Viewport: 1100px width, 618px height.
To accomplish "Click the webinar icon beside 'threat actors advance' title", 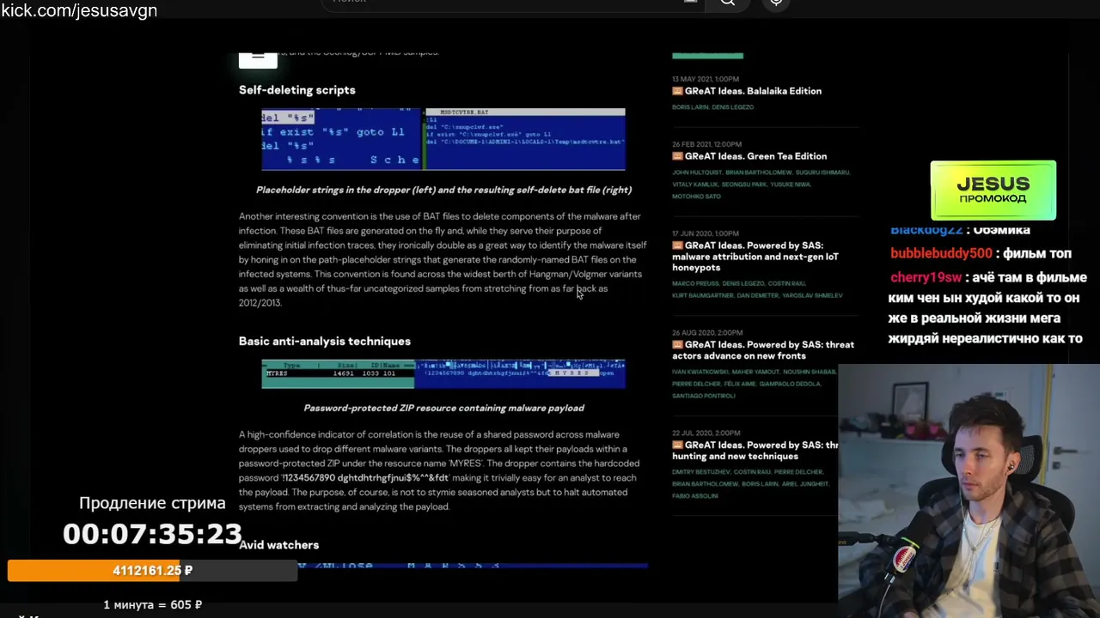I will (677, 345).
